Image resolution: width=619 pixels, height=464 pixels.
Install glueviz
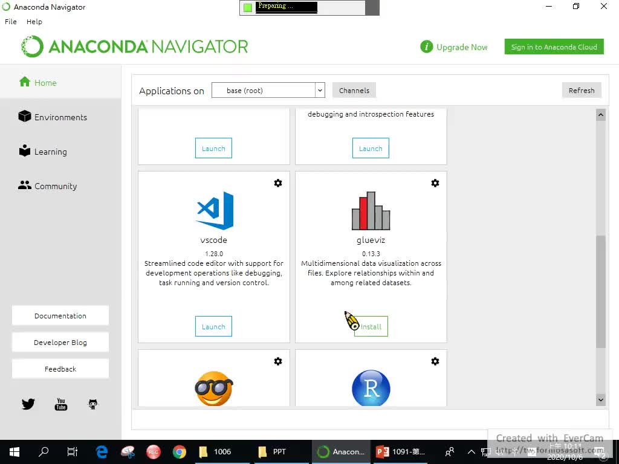coord(371,326)
